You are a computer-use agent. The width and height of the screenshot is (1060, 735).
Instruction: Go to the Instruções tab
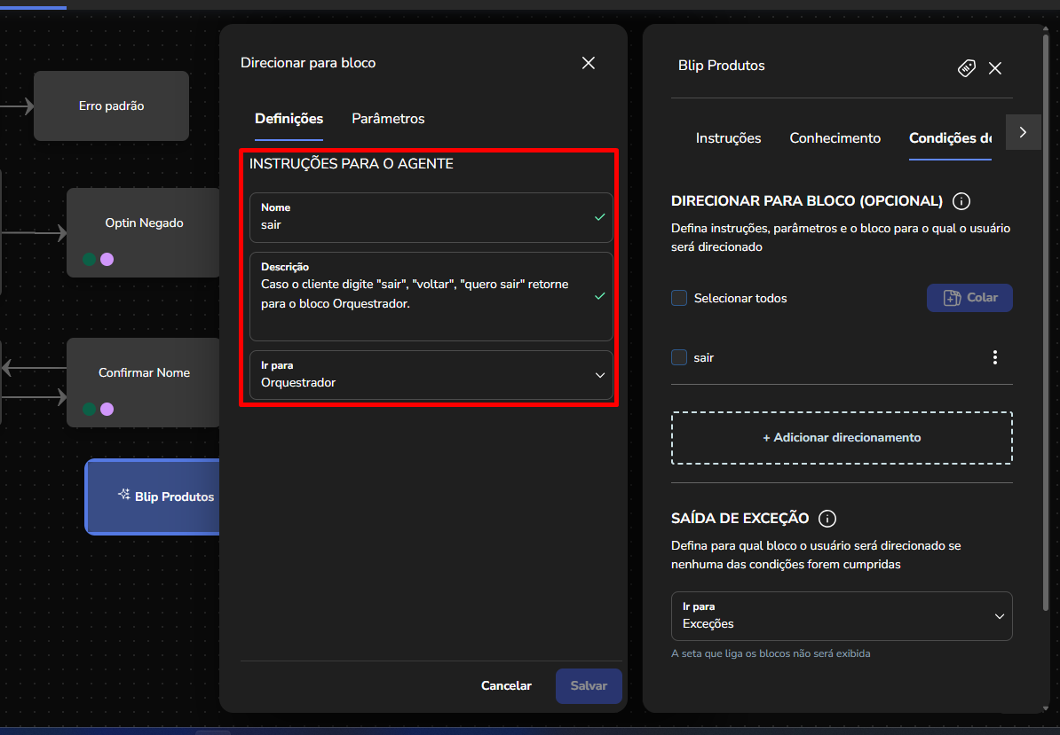pyautogui.click(x=728, y=138)
